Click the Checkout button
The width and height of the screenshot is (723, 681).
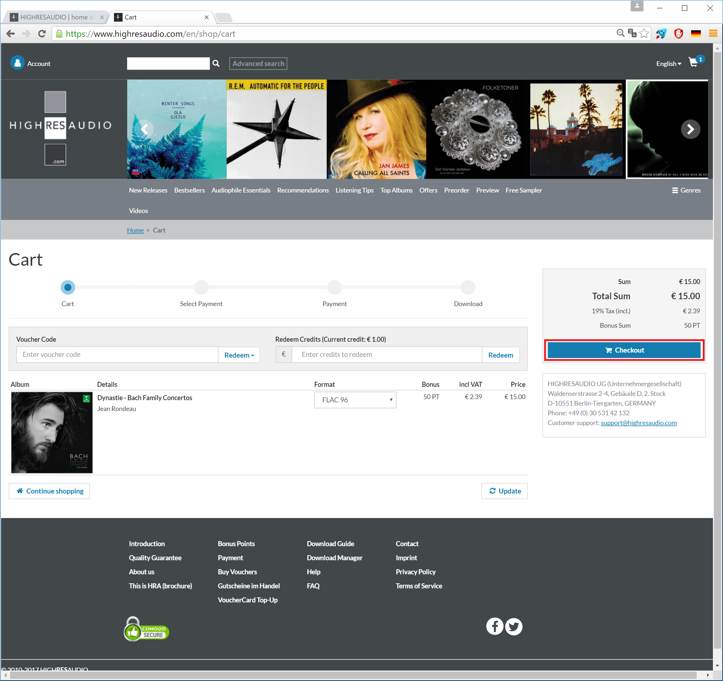click(x=624, y=350)
